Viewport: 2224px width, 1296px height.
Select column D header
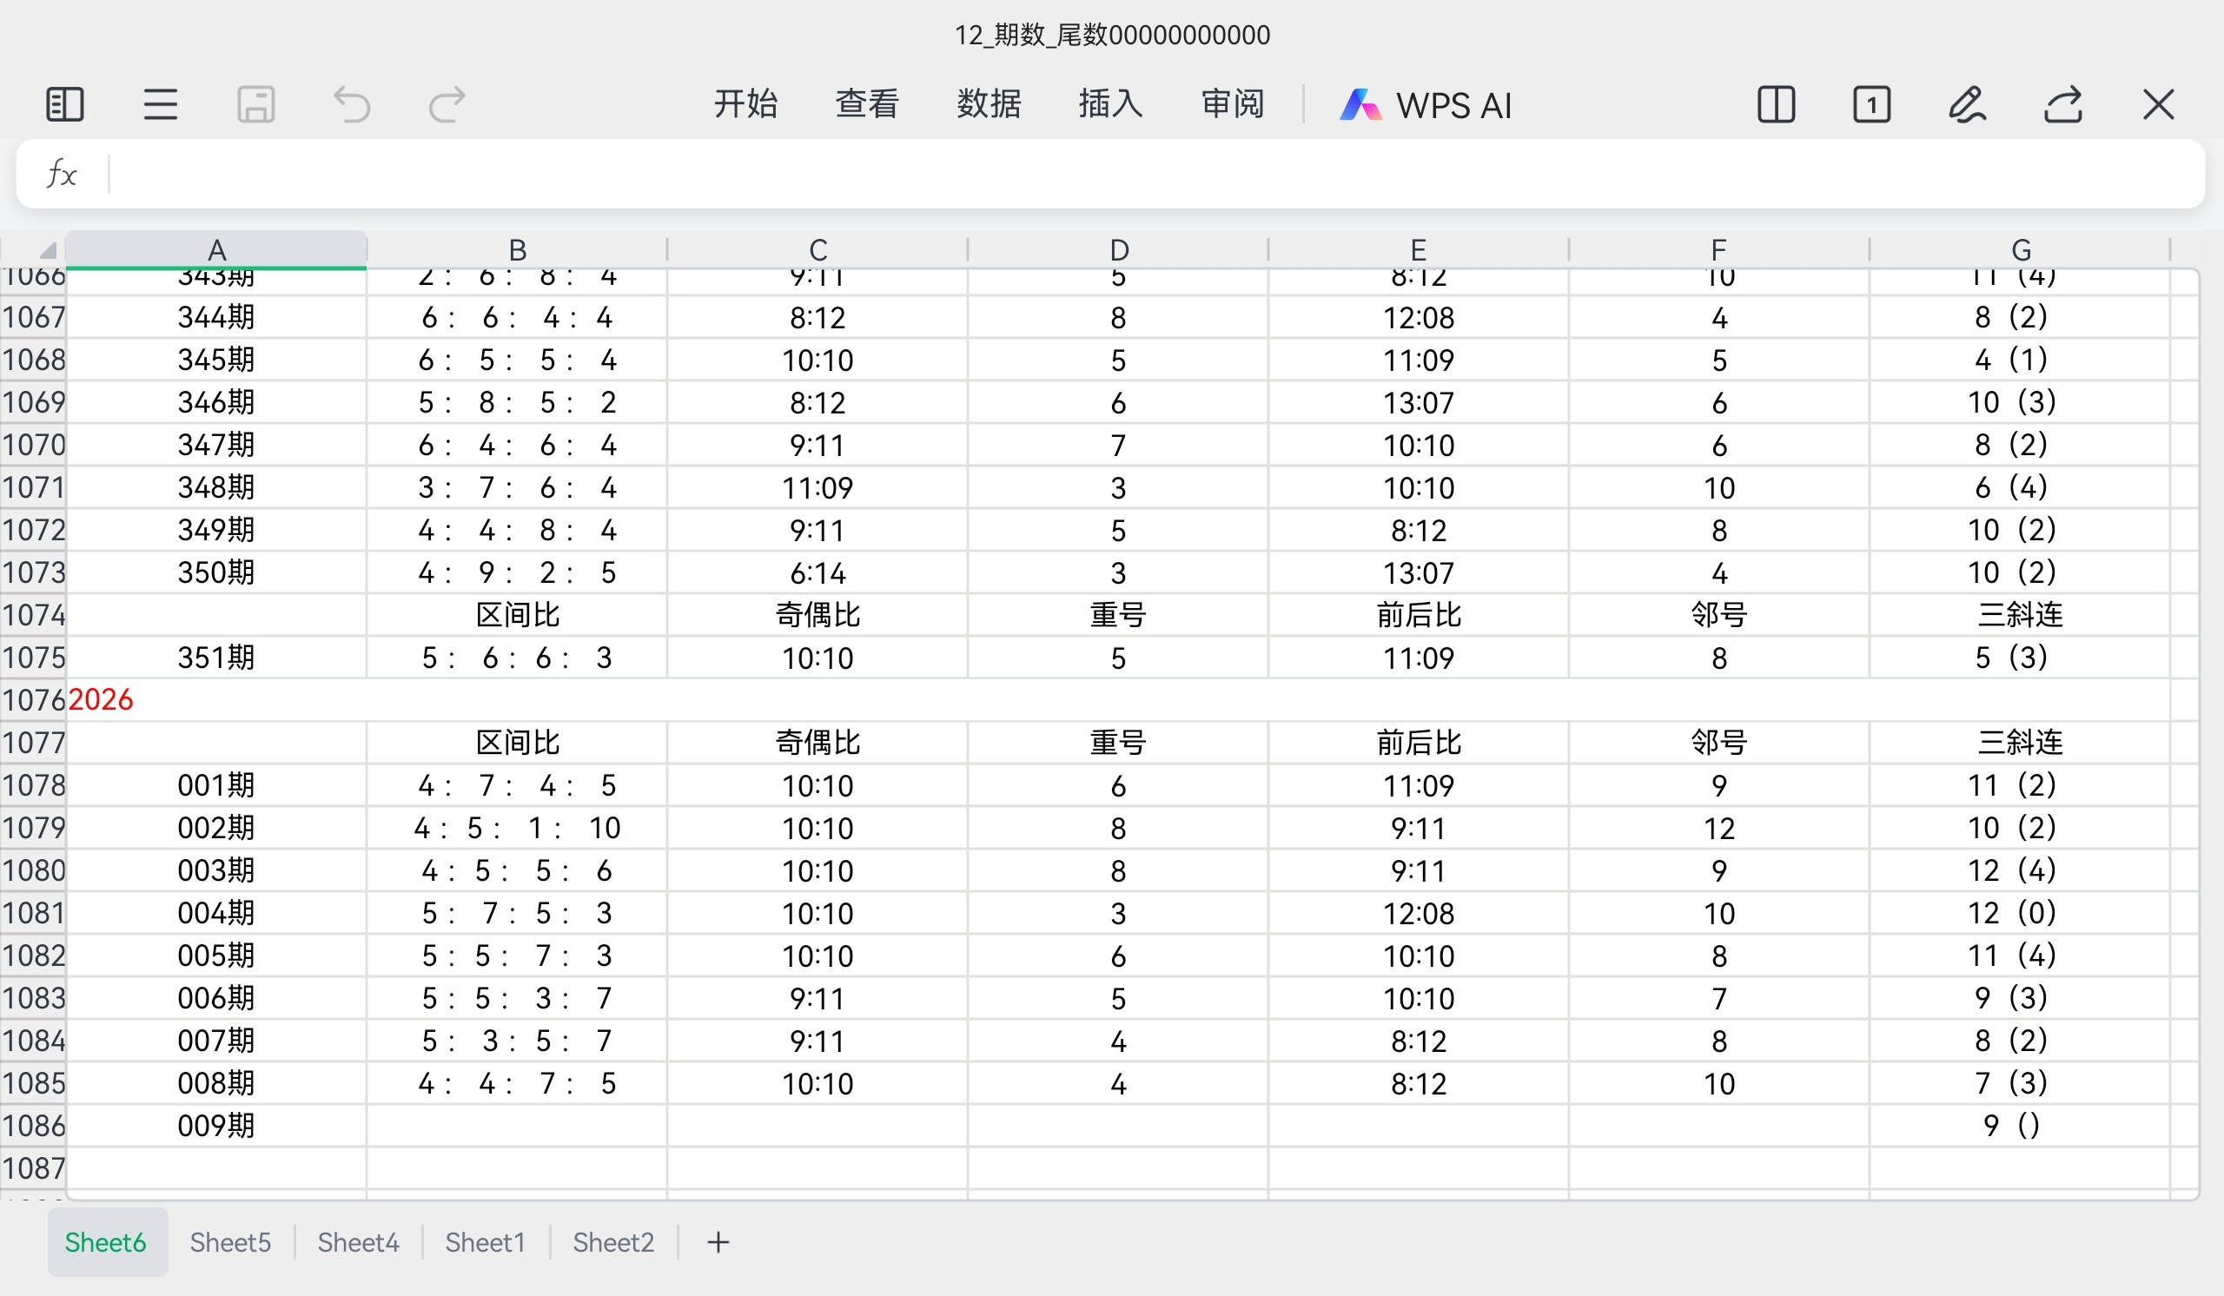click(1117, 249)
